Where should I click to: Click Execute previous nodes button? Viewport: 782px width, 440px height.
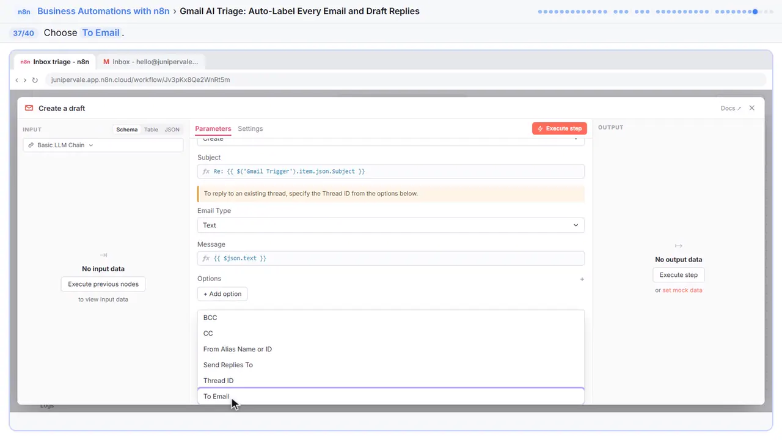coord(103,284)
